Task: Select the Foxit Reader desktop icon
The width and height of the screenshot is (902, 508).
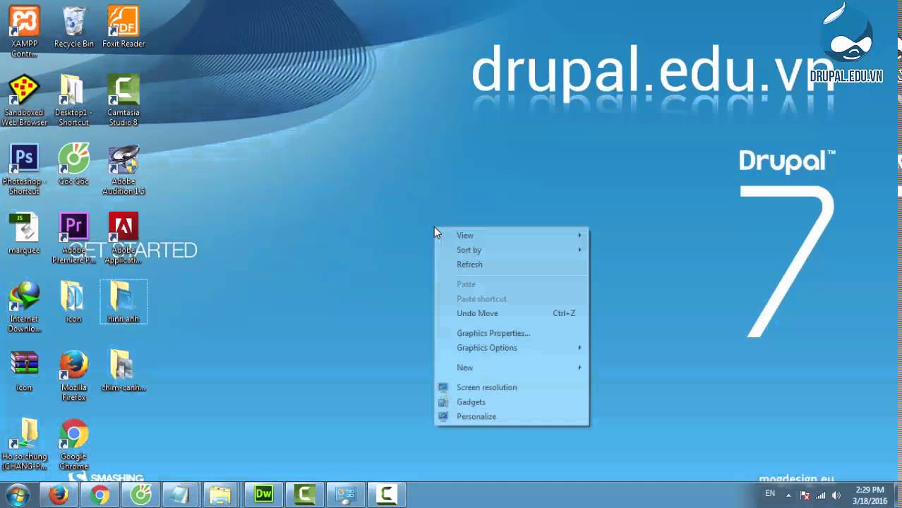Action: click(x=124, y=28)
